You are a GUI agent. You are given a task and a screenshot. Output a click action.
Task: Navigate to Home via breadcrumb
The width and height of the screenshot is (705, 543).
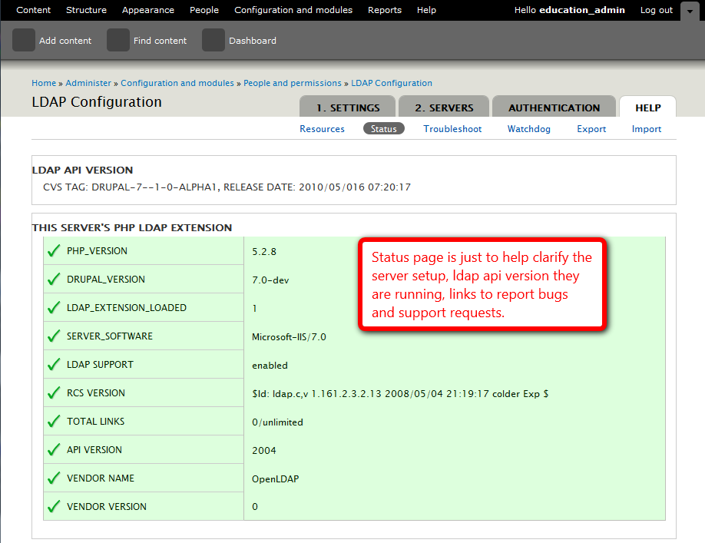pos(44,82)
